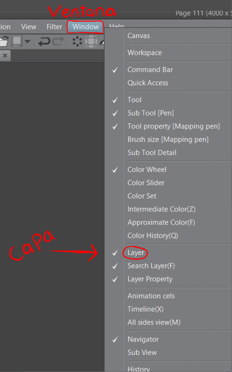Click the Redo arrow icon

[x=58, y=41]
